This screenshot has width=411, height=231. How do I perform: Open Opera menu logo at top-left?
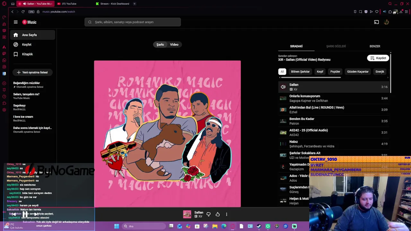pyautogui.click(x=4, y=4)
